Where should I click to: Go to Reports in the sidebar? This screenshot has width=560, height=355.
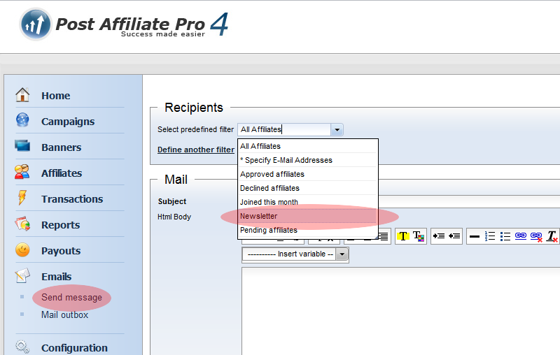coord(60,225)
